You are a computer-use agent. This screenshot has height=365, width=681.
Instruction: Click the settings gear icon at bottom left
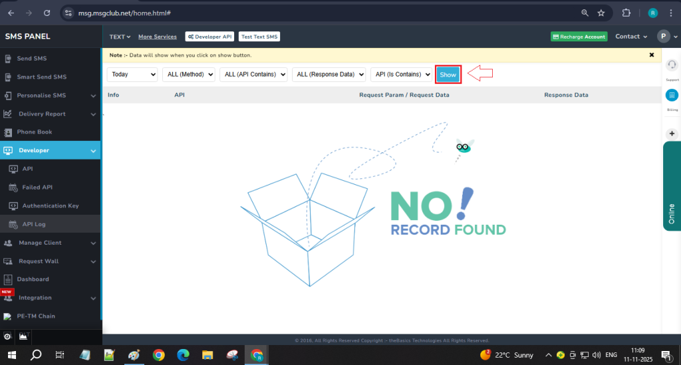click(x=7, y=336)
